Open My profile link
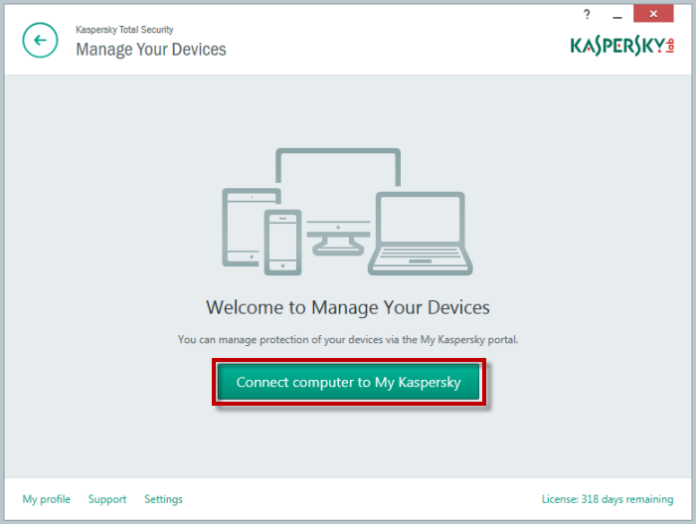The width and height of the screenshot is (696, 524). [x=47, y=499]
